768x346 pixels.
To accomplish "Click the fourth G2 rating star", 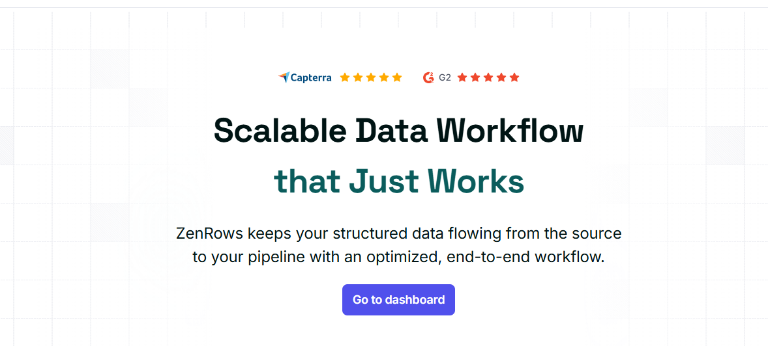I will [501, 77].
